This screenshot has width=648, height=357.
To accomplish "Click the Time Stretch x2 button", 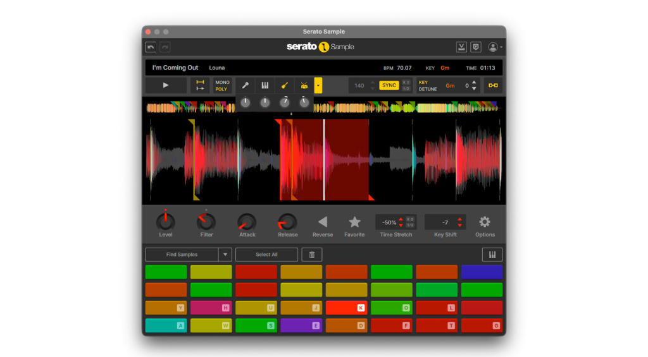I will coord(410,219).
